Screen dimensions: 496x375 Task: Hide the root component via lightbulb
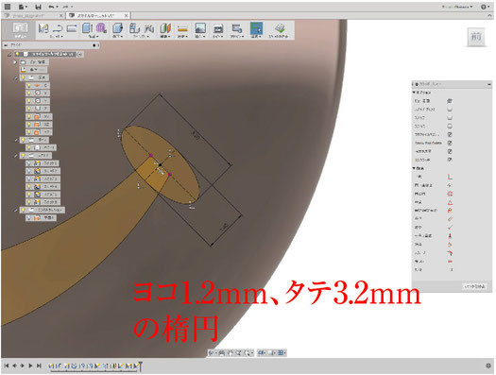[x=17, y=55]
